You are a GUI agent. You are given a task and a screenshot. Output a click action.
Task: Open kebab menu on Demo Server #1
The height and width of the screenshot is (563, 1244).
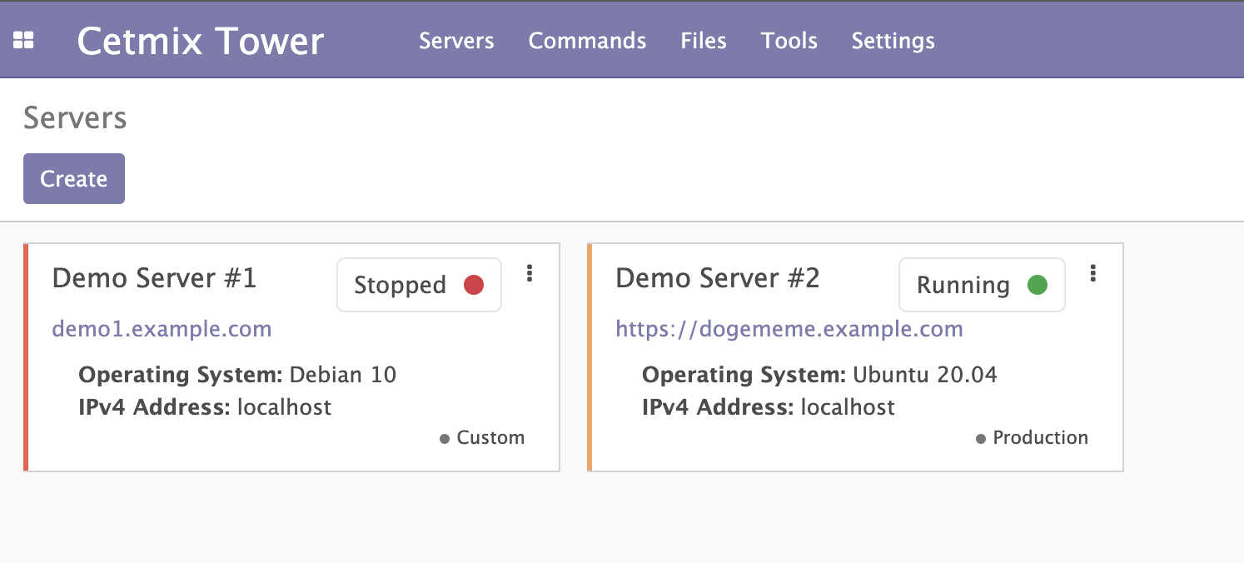[x=530, y=274]
